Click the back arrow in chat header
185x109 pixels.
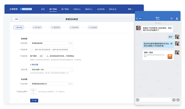pyautogui.click(x=137, y=18)
